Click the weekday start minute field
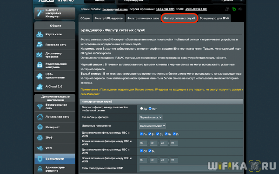279x174 pixels. point(153,143)
